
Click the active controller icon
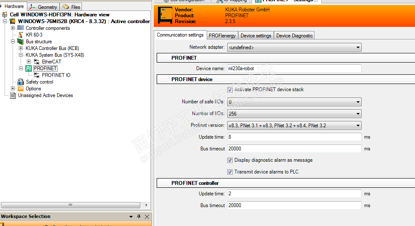[13, 21]
